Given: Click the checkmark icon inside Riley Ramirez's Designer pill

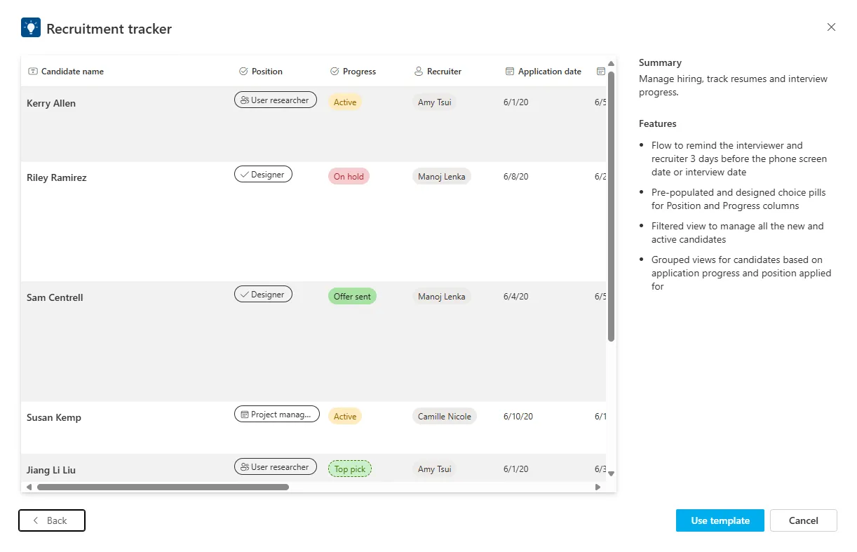Looking at the screenshot, I should tap(245, 174).
